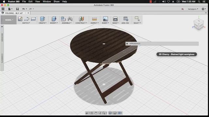Click the New Component icon in Assemble
Image resolution: width=209 pixels, height=117 pixels.
[63, 19]
